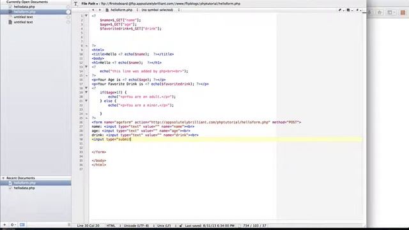Viewport: 409px width, 230px height.
Task: Fold the else block at line 21
Action: click(x=86, y=101)
